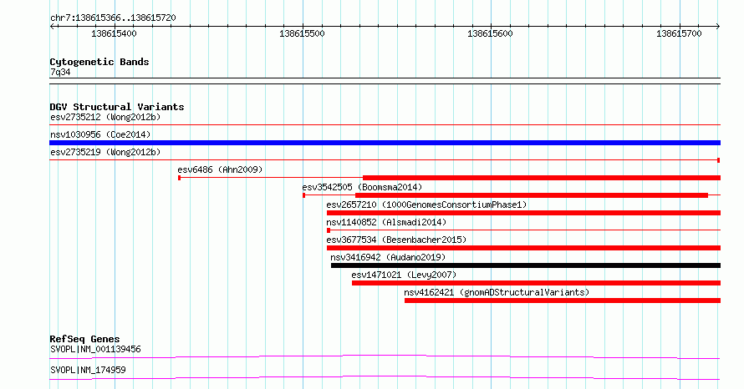Image resolution: width=744 pixels, height=389 pixels.
Task: Select the red esv3542505 variant bar
Action: pos(532,195)
